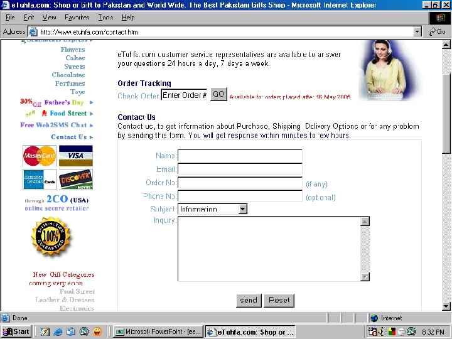Open the Free Web2SMS Chat link
This screenshot has height=339, width=452.
pyautogui.click(x=56, y=125)
